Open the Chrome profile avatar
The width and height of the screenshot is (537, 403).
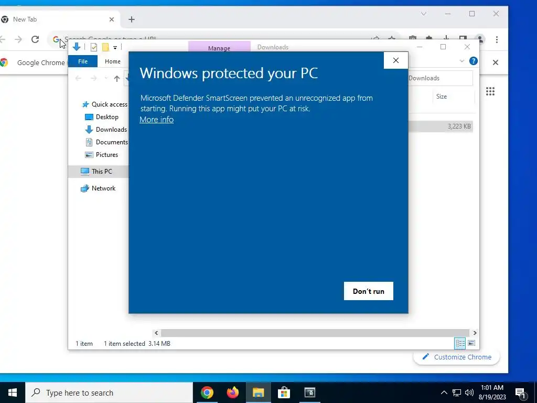[x=480, y=39]
